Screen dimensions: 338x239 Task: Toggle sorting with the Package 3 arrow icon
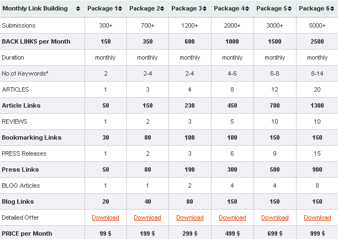[x=205, y=9]
